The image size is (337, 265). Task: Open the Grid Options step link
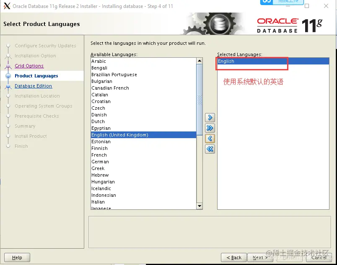tap(29, 66)
